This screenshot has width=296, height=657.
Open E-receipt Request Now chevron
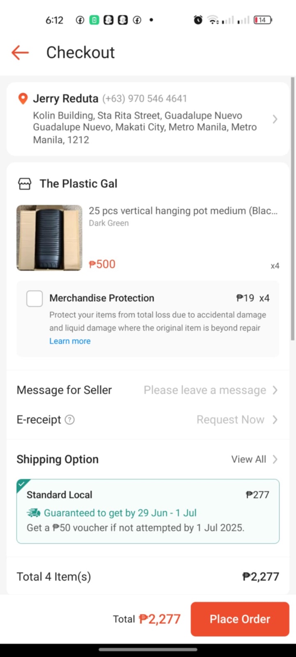tap(275, 420)
